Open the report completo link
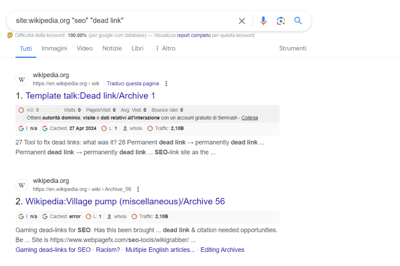The width and height of the screenshot is (400, 266). tap(194, 35)
